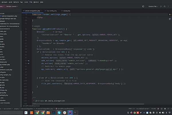Click the Run button in the toolbar
Screen dimensions: 172x115
[161, 6]
